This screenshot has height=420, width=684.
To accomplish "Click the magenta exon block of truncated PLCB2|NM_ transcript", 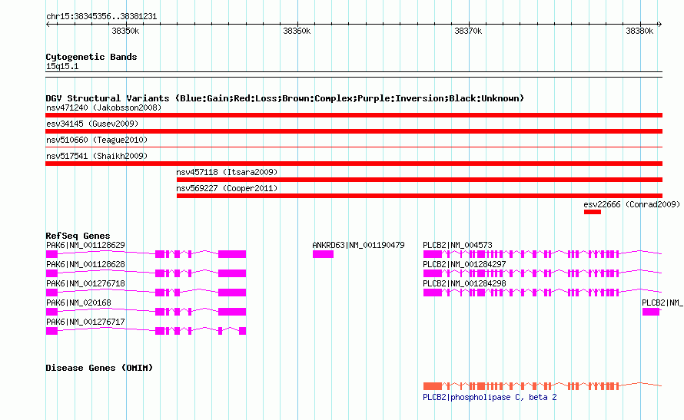I will tap(651, 312).
